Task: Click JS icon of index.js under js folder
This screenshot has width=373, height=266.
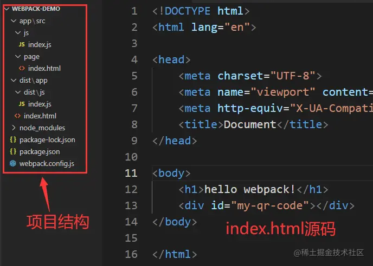Action: coord(22,44)
